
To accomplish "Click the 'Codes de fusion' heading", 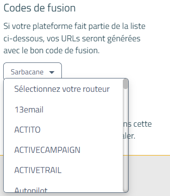I will coord(39,8).
